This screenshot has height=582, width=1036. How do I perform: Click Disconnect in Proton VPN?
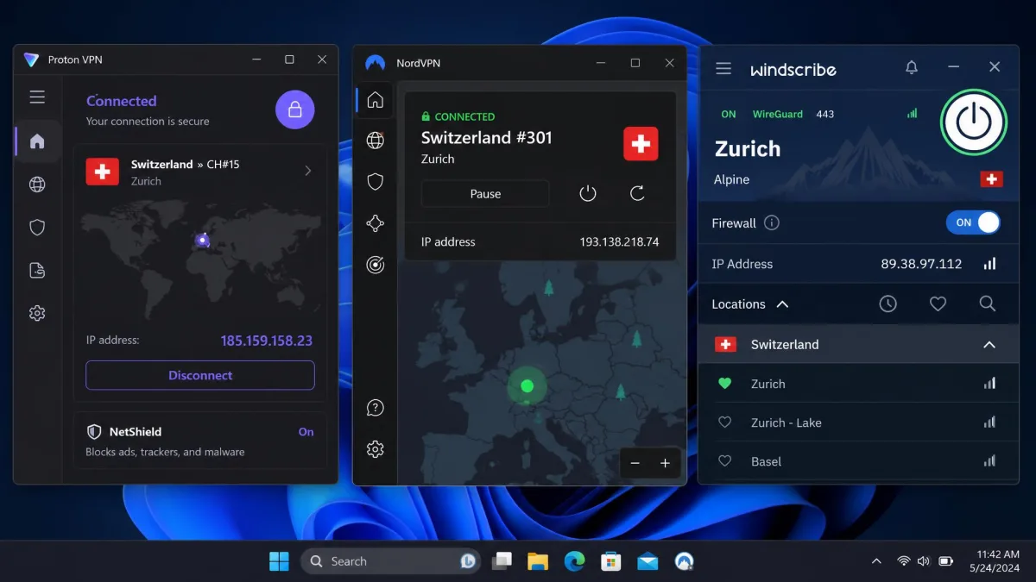[x=200, y=375]
